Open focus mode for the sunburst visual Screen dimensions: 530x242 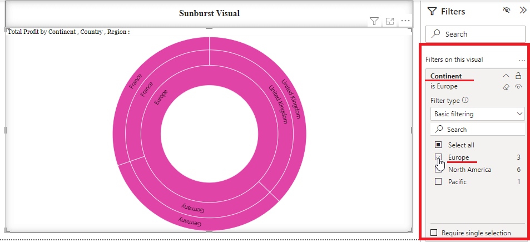[390, 21]
